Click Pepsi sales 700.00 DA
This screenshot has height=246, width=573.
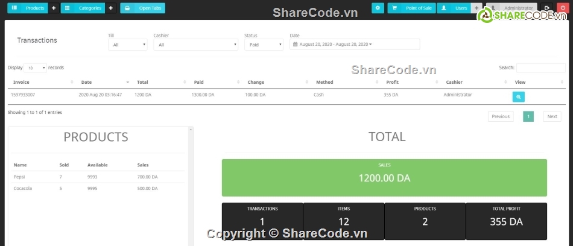point(147,177)
